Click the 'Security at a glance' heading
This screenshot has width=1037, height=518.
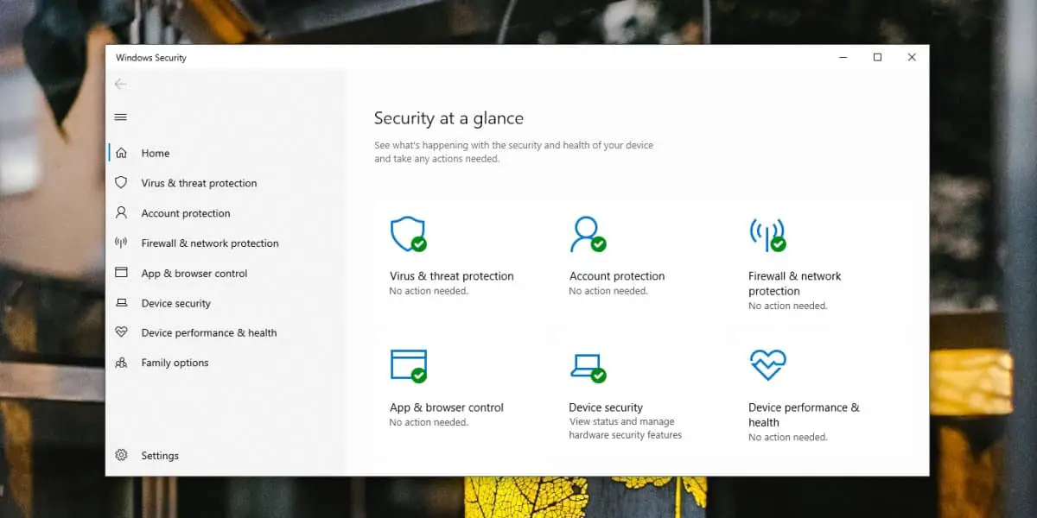click(449, 118)
